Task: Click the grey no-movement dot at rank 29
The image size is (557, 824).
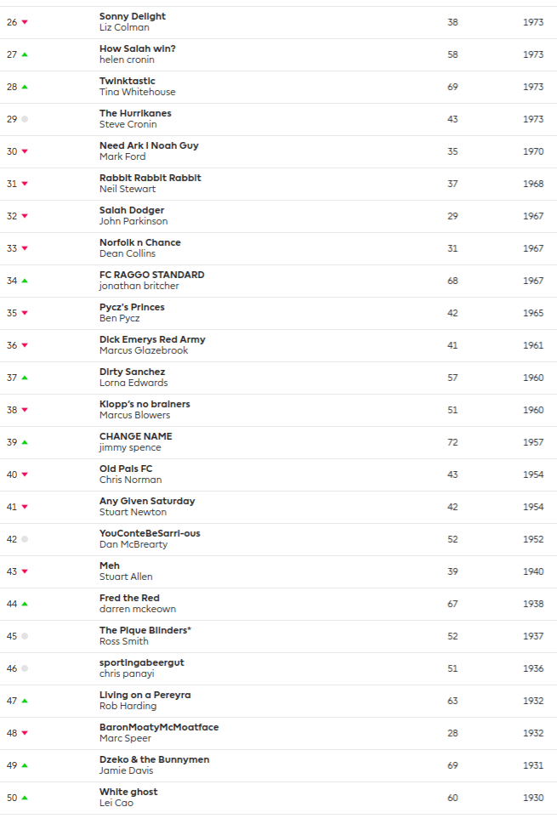Action: (x=25, y=119)
